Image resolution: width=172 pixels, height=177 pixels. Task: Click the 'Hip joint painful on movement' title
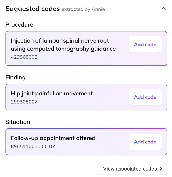point(52,94)
